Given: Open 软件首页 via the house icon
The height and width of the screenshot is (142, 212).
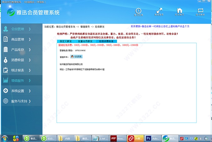Looking at the screenshot, I should pos(180,11).
